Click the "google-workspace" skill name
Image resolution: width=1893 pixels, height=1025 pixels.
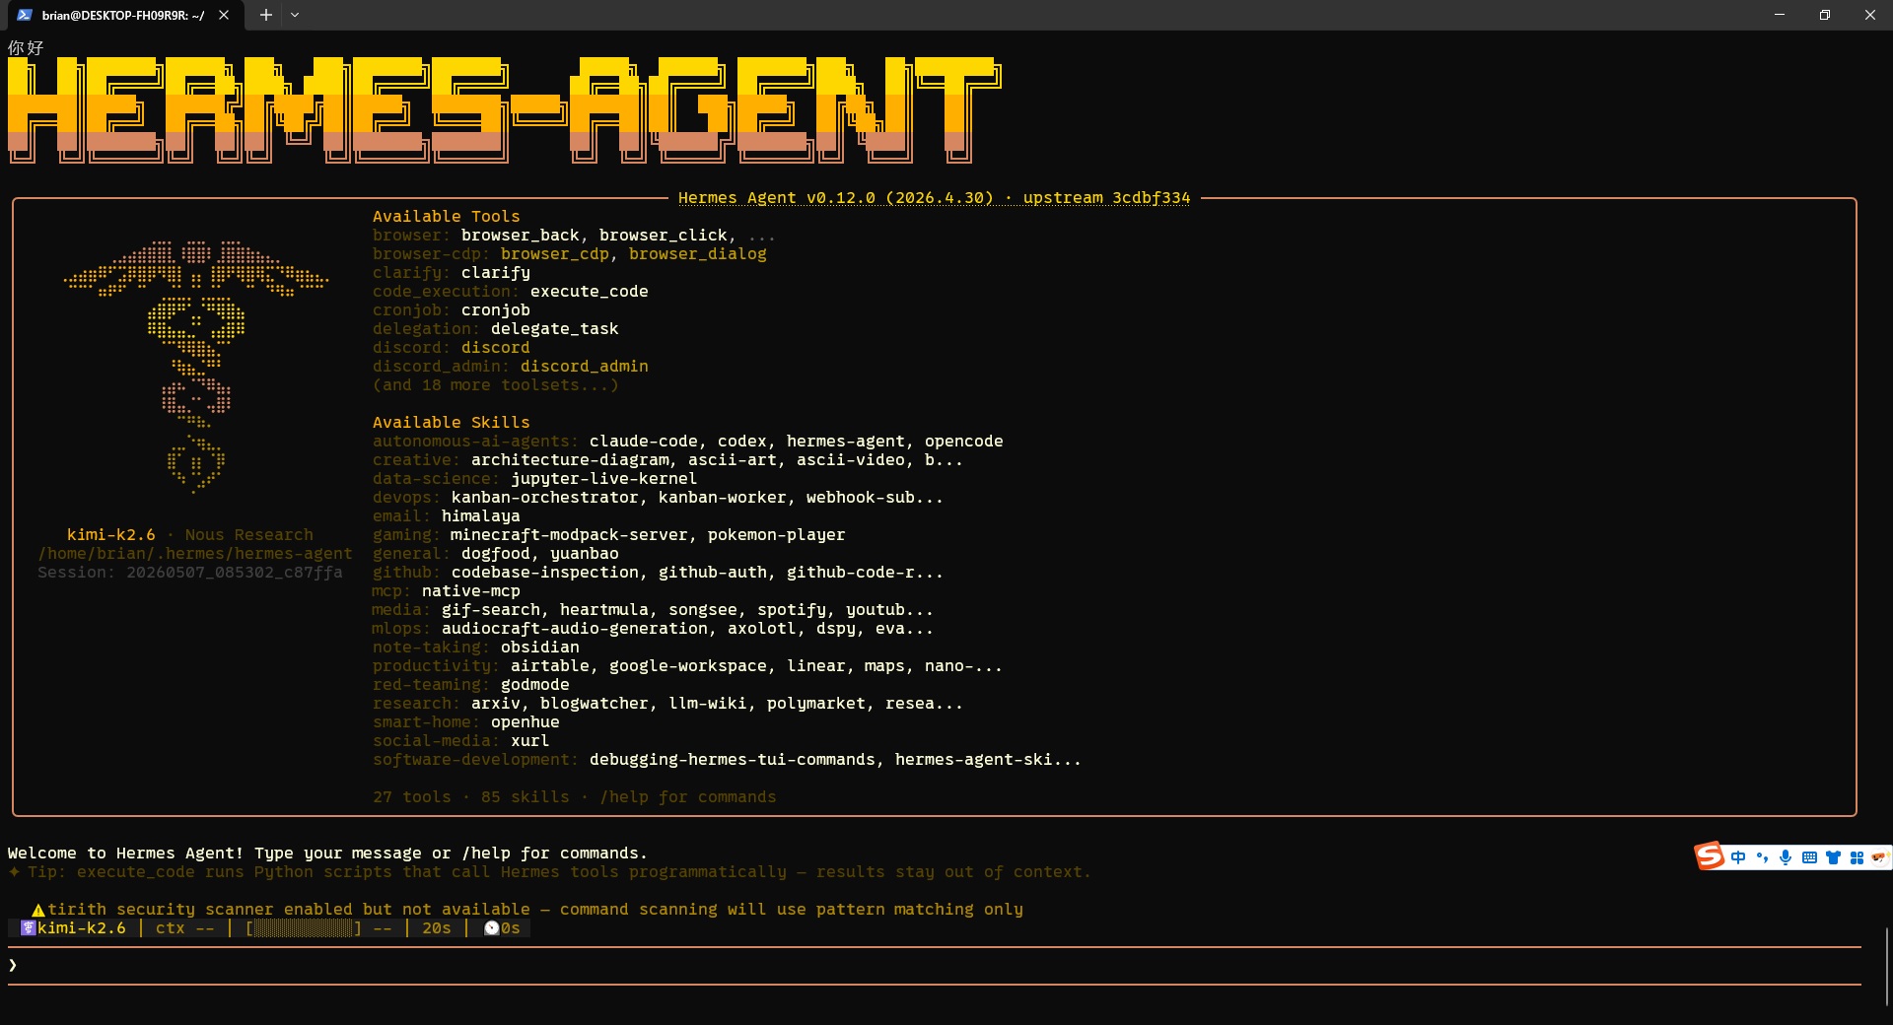(687, 665)
